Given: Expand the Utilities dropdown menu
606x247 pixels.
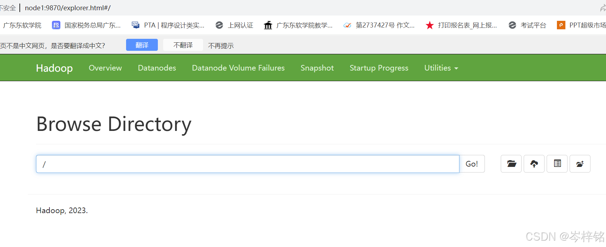Looking at the screenshot, I should (x=441, y=68).
